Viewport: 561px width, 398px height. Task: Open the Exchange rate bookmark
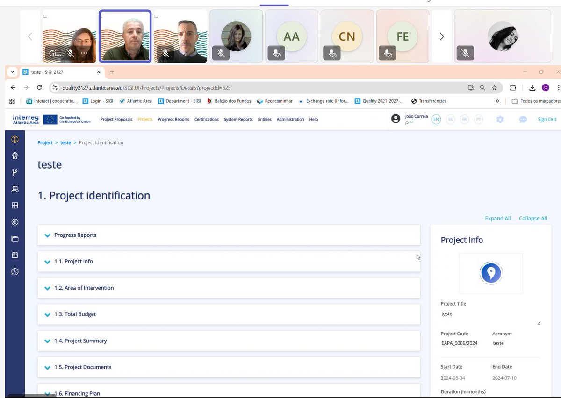pos(324,101)
